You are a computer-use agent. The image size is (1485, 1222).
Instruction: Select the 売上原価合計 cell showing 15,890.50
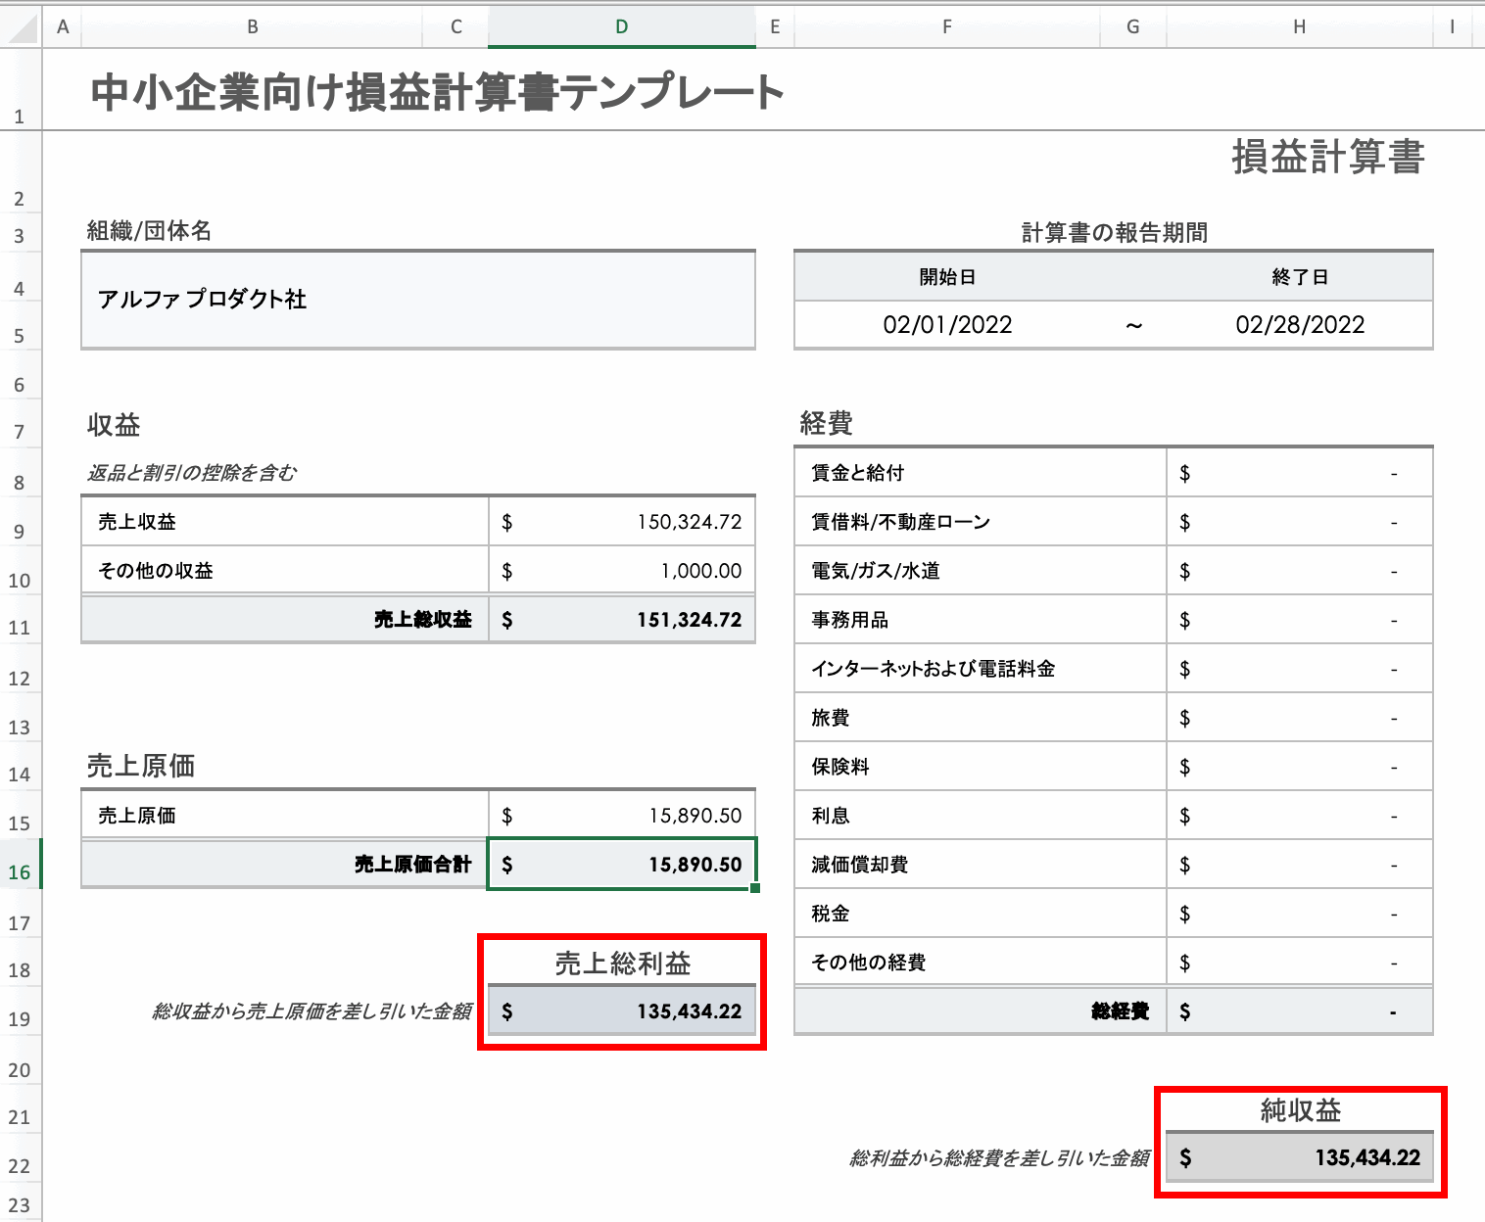click(621, 865)
